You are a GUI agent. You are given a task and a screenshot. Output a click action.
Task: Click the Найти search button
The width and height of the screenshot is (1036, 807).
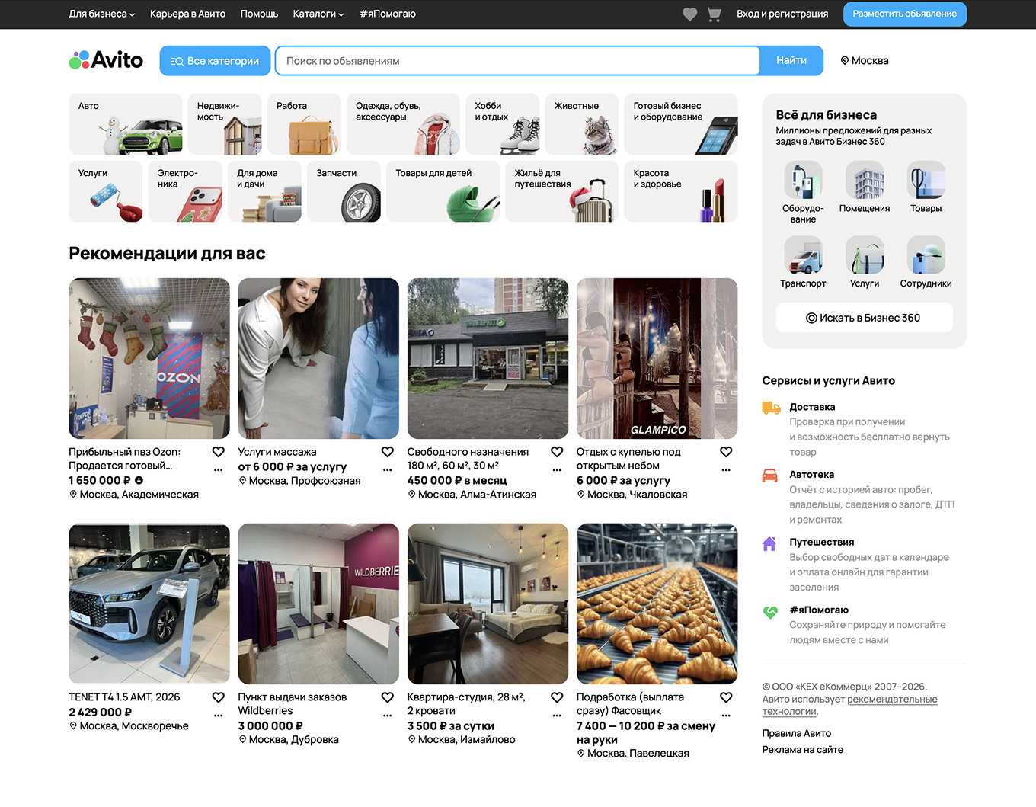click(x=791, y=61)
